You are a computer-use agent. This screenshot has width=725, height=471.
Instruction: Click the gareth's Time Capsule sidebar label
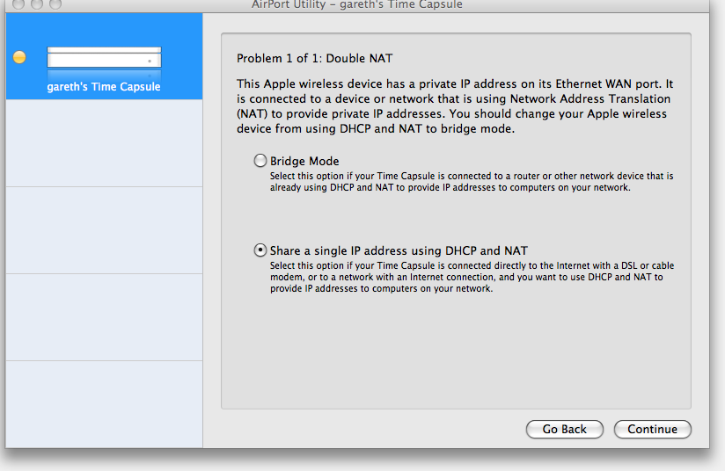click(x=104, y=87)
